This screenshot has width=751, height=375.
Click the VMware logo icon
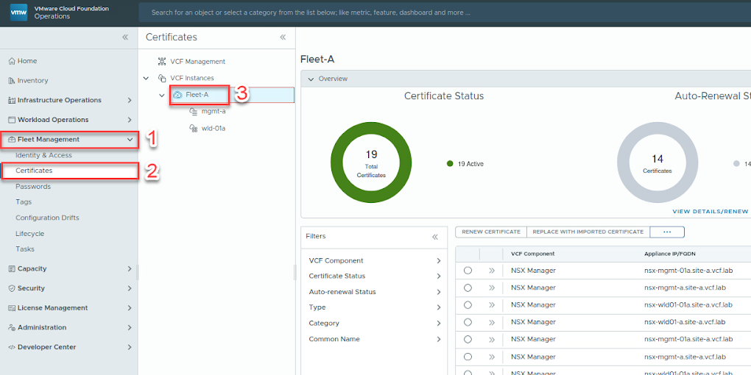[x=18, y=12]
